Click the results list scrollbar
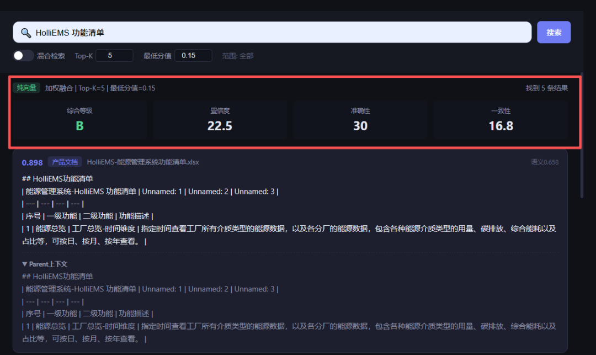The image size is (596, 355). tap(582, 135)
